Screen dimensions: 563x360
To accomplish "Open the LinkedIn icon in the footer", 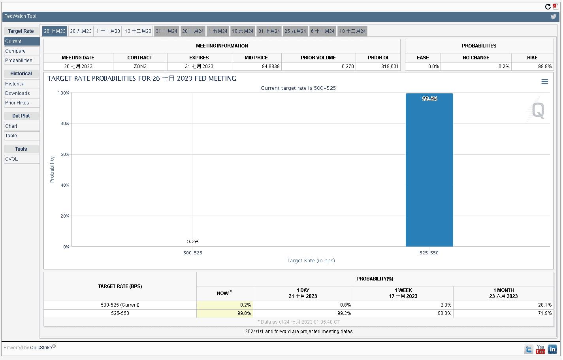I will (x=552, y=349).
